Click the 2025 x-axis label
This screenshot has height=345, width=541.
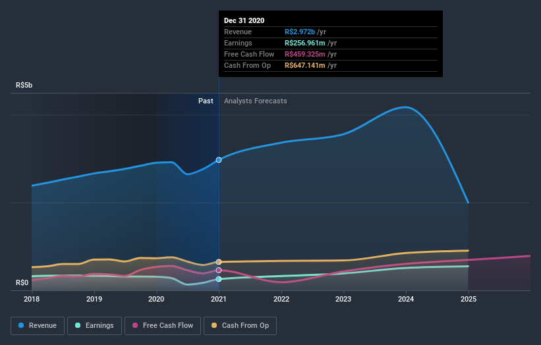click(x=469, y=299)
